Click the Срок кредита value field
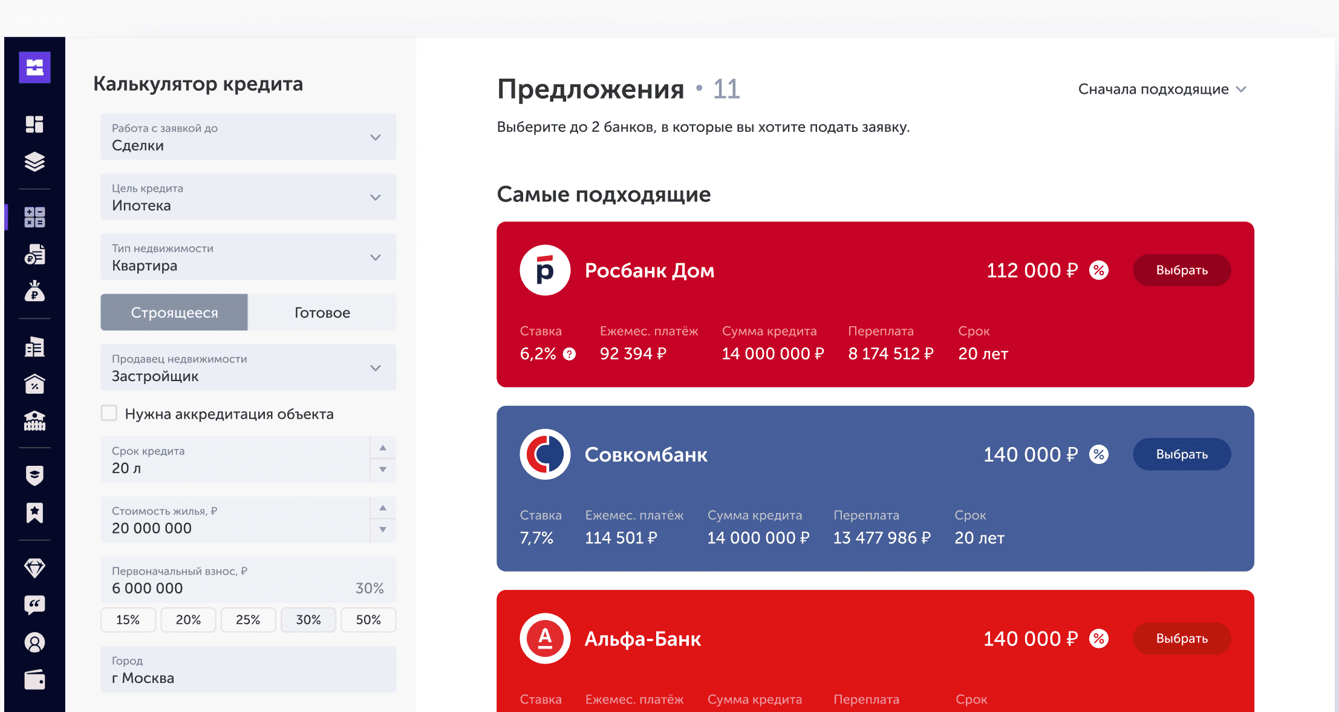The height and width of the screenshot is (712, 1339). [235, 460]
